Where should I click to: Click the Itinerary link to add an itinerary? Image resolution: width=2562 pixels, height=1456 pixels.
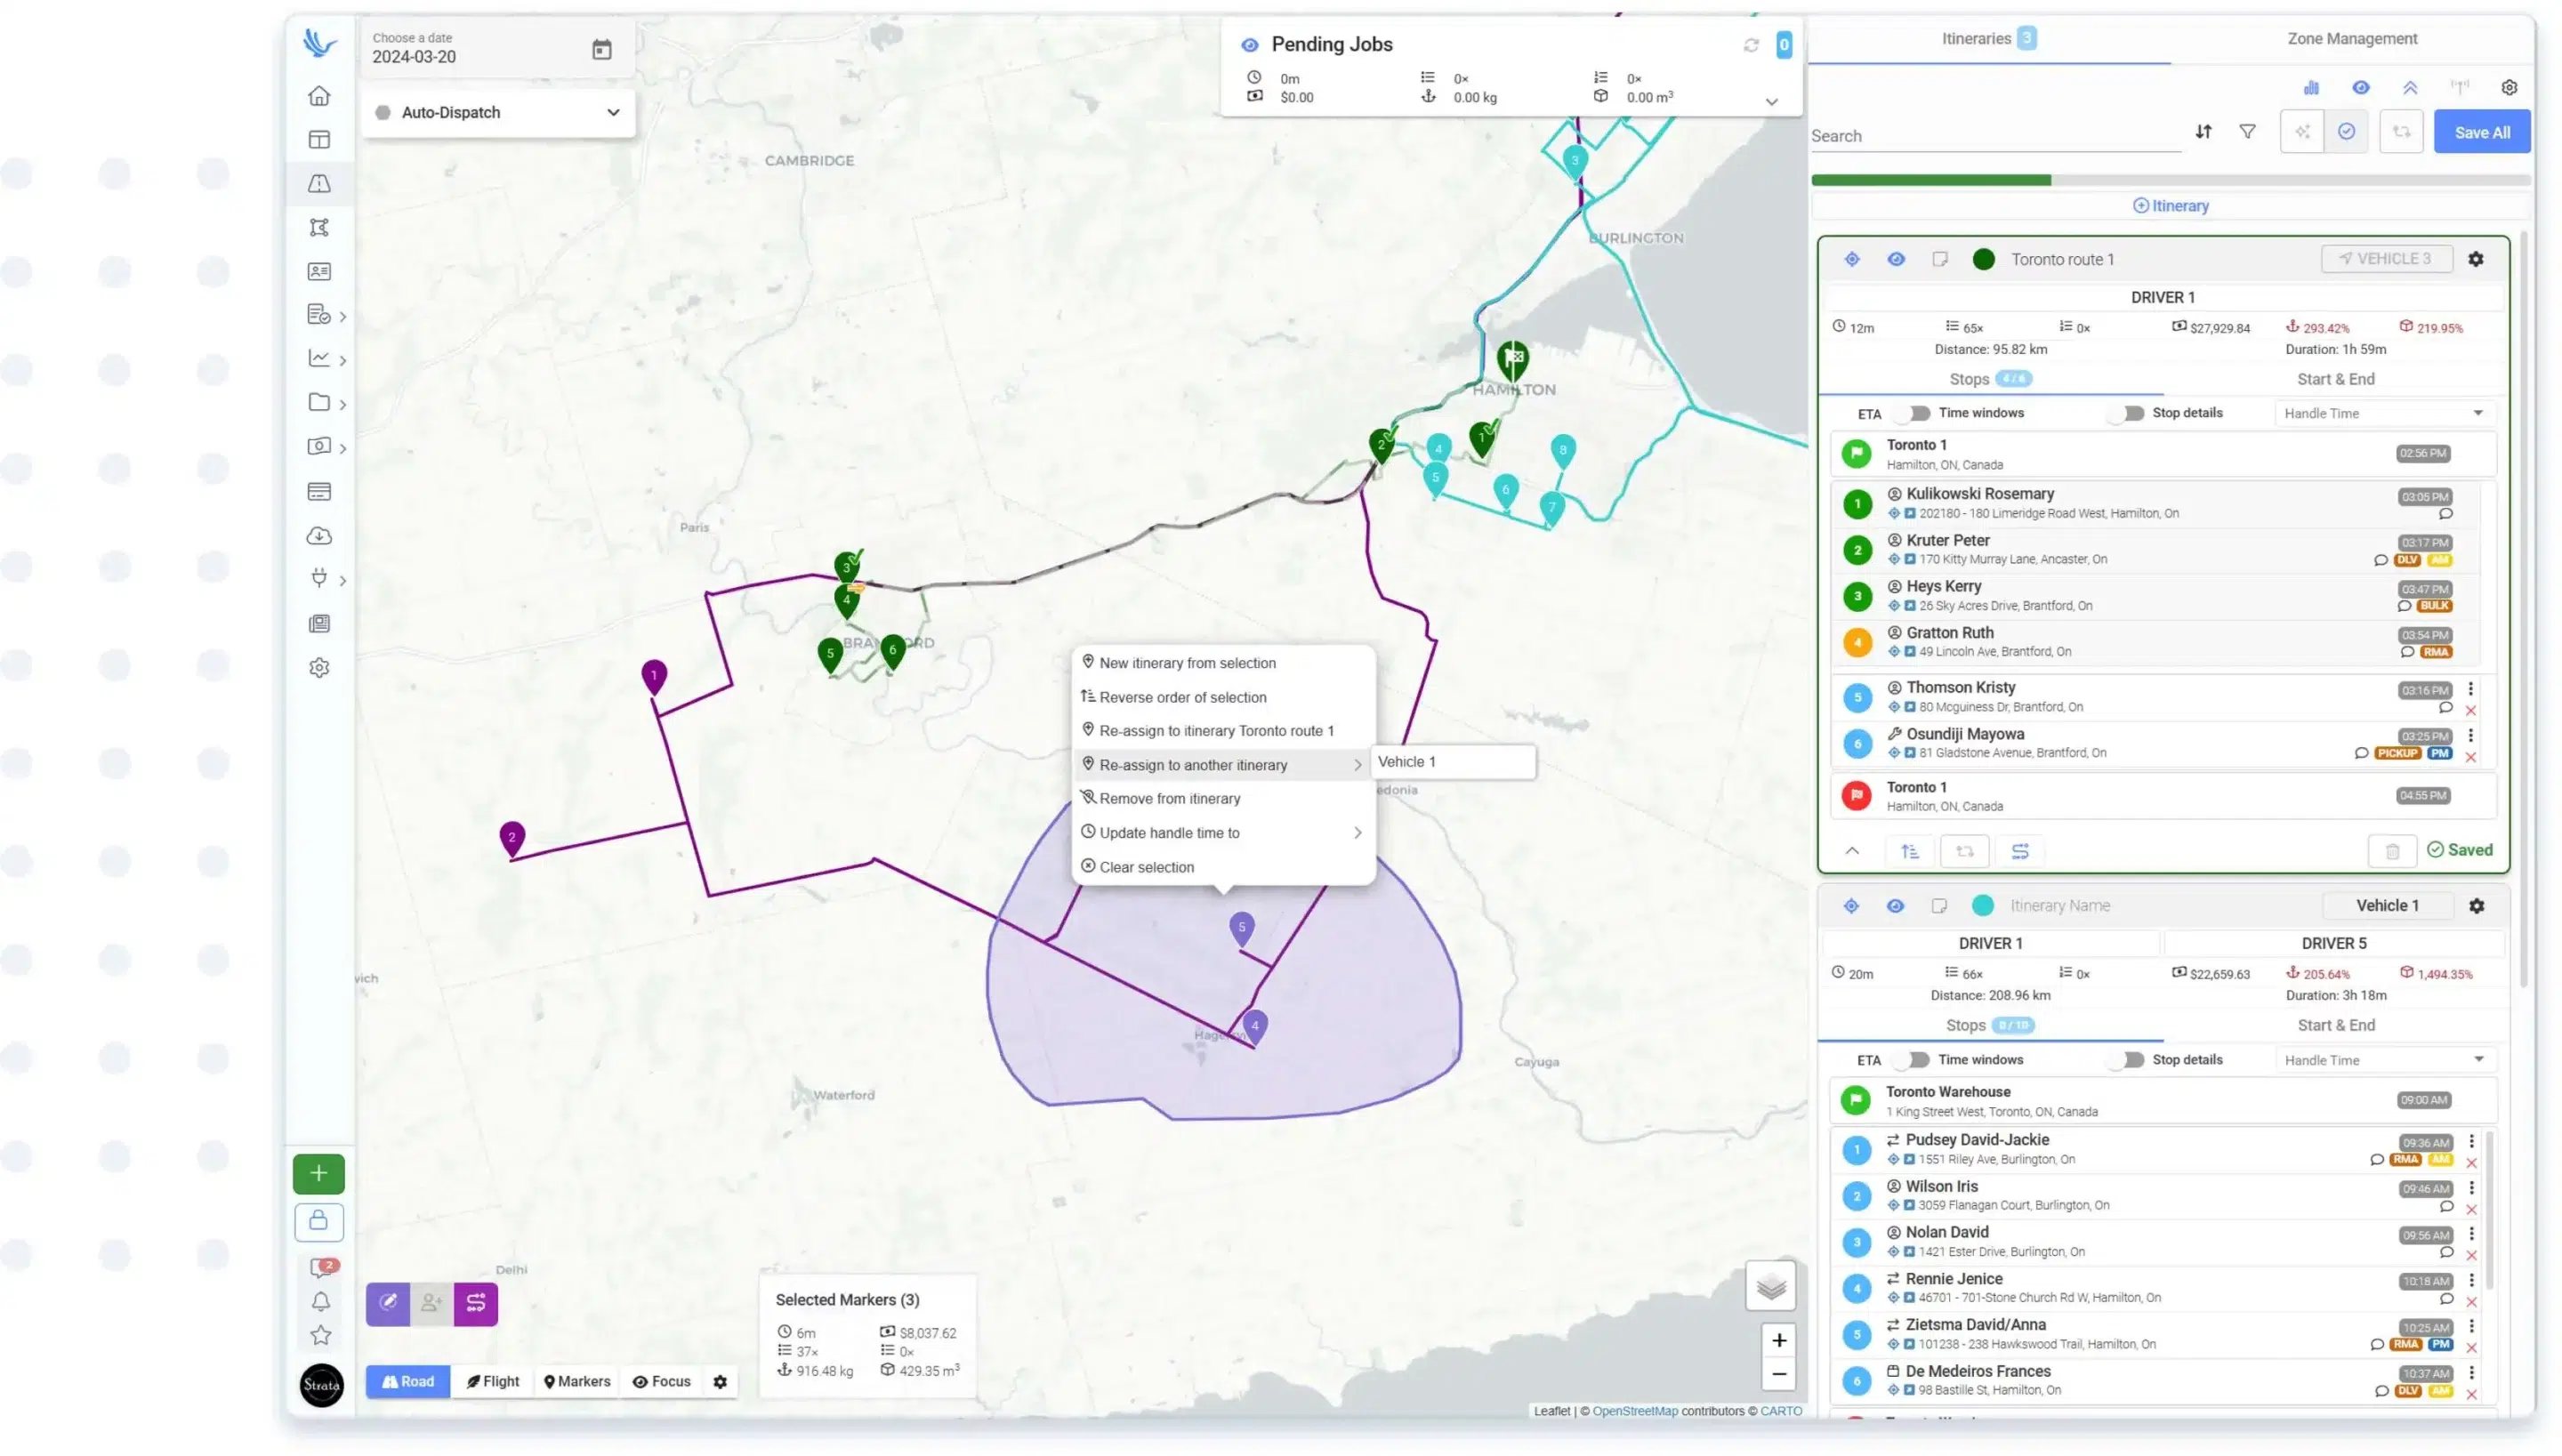(2171, 205)
